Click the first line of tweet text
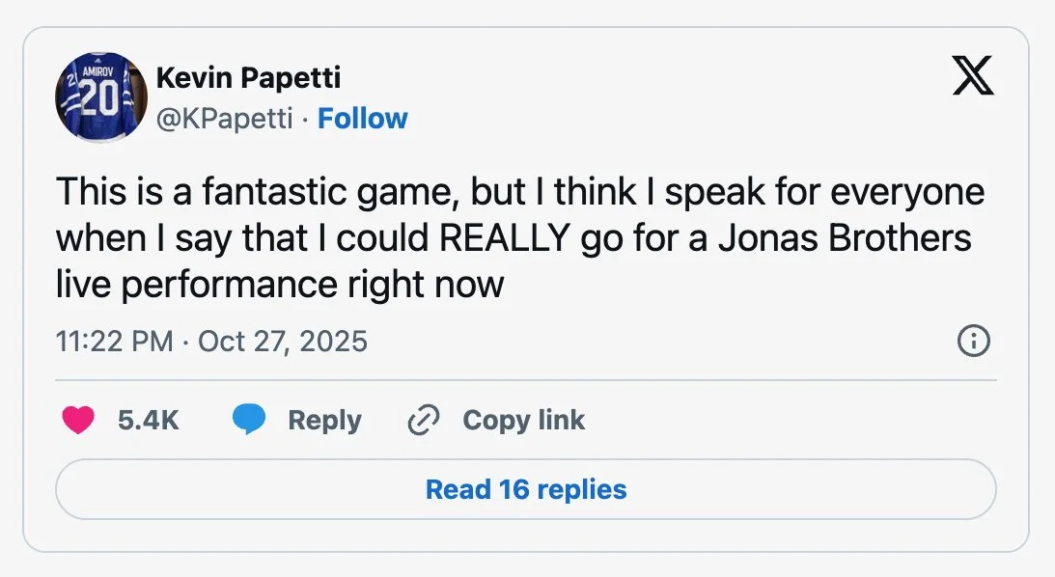 (519, 192)
